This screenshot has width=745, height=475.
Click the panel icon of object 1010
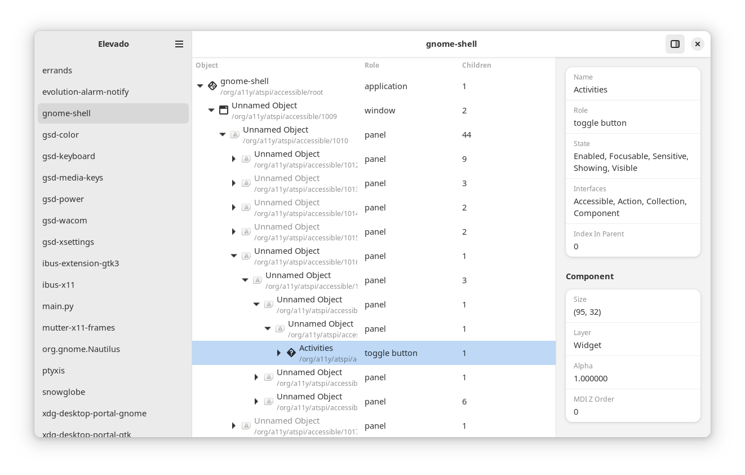235,134
